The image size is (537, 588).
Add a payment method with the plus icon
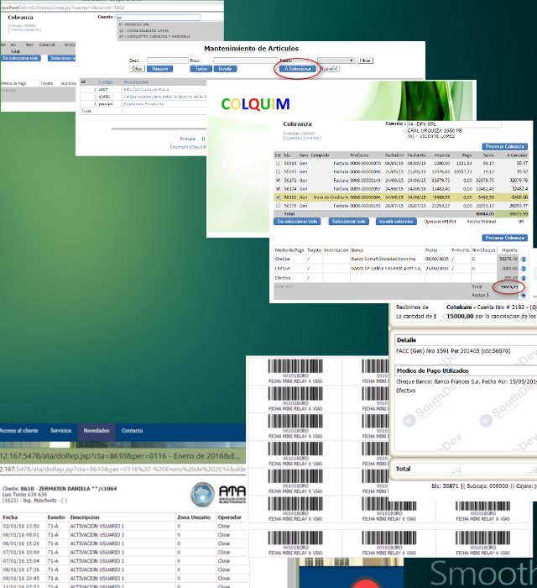click(x=524, y=296)
